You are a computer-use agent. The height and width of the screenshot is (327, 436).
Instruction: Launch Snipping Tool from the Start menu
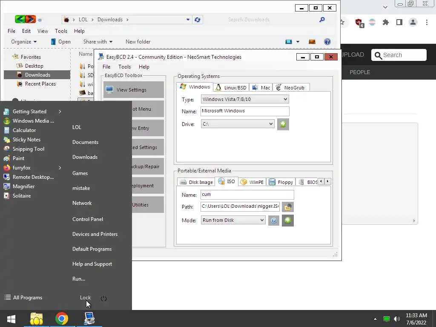29,149
